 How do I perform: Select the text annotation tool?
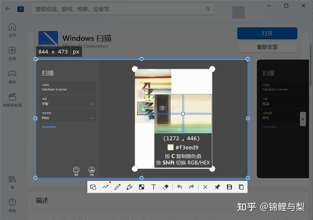154,187
